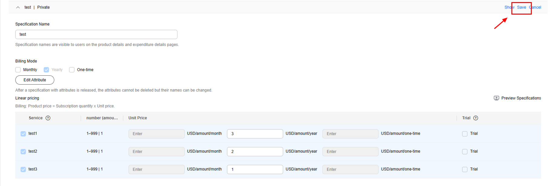This screenshot has height=186, width=552.
Task: Uncheck the test1 service checkbox
Action: click(23, 134)
